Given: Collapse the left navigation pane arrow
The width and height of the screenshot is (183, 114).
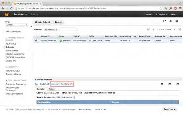Looking at the screenshot, I should coord(32,26).
